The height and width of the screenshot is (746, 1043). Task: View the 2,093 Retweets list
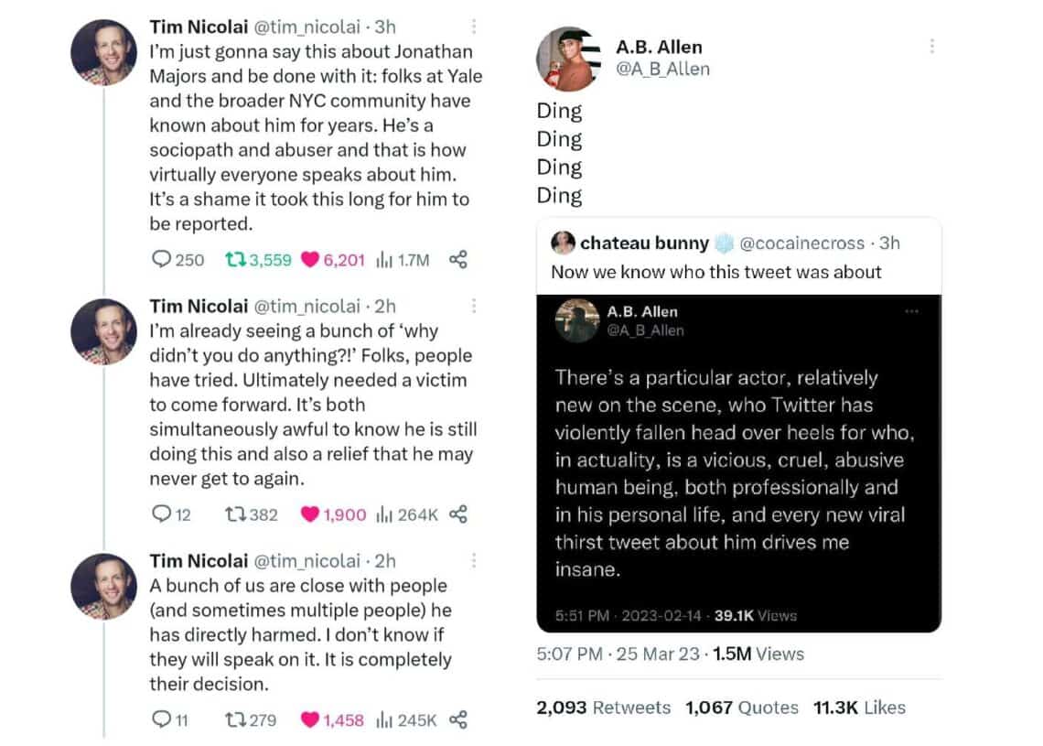pyautogui.click(x=603, y=708)
